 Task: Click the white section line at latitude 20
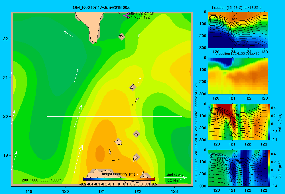(115, 116)
